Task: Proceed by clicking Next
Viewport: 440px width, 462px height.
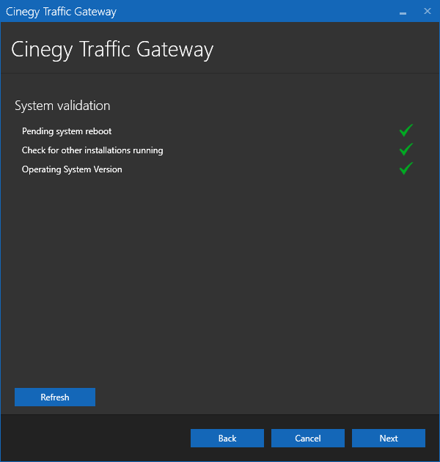Action: tap(389, 438)
